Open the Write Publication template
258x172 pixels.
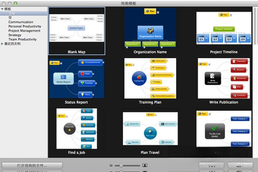[x=224, y=78]
